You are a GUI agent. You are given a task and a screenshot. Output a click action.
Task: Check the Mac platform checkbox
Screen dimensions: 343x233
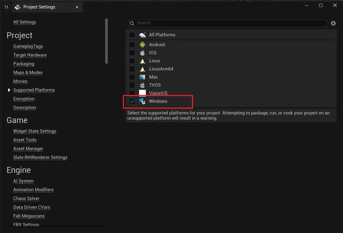point(132,77)
